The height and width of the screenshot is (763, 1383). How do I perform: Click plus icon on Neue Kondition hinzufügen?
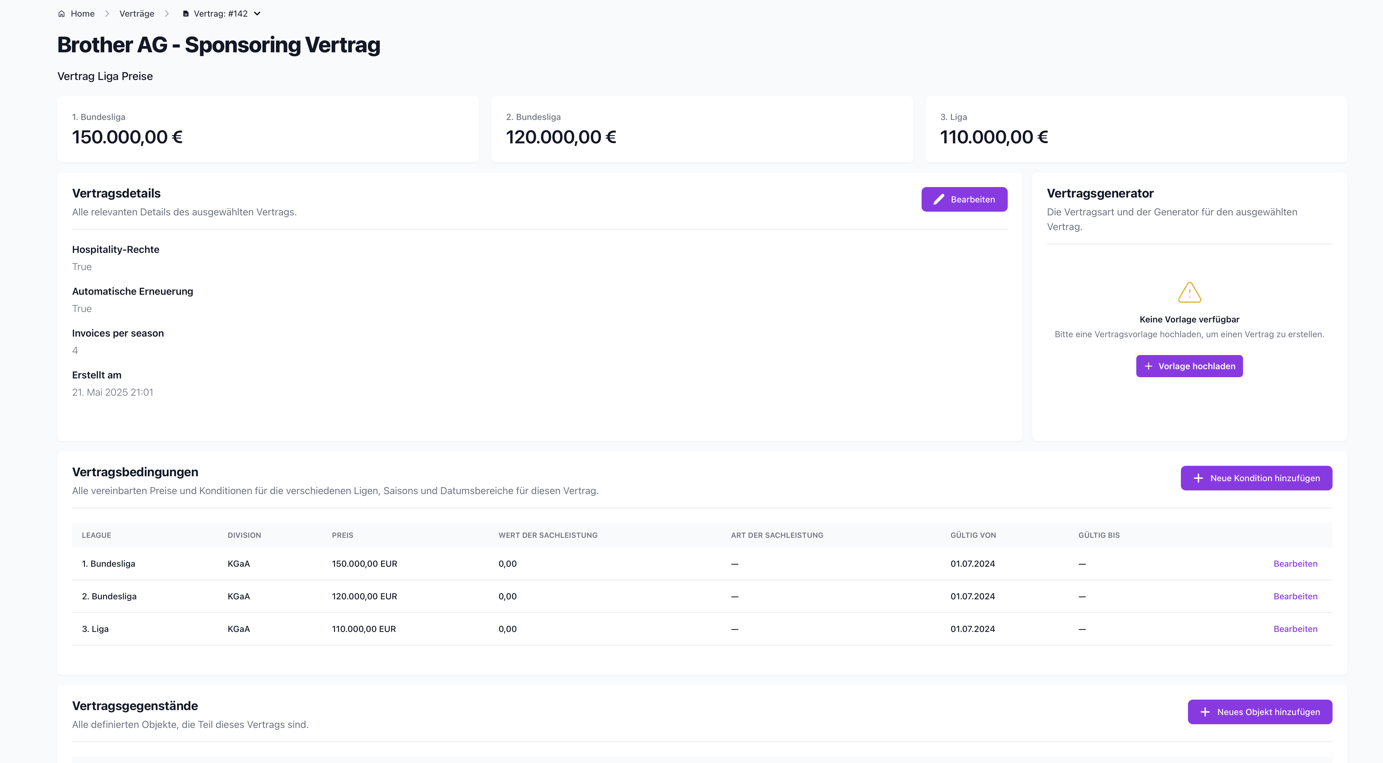(1198, 478)
